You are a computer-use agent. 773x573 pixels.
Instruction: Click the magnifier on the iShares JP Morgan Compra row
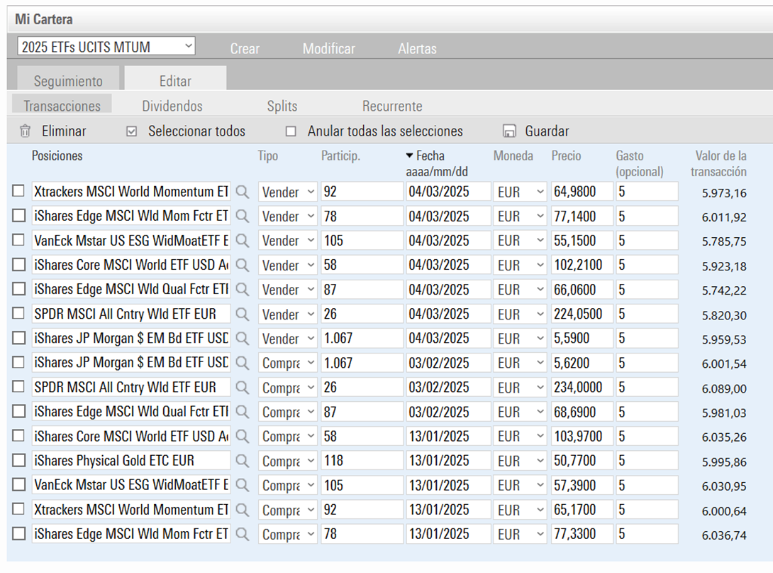pos(242,363)
